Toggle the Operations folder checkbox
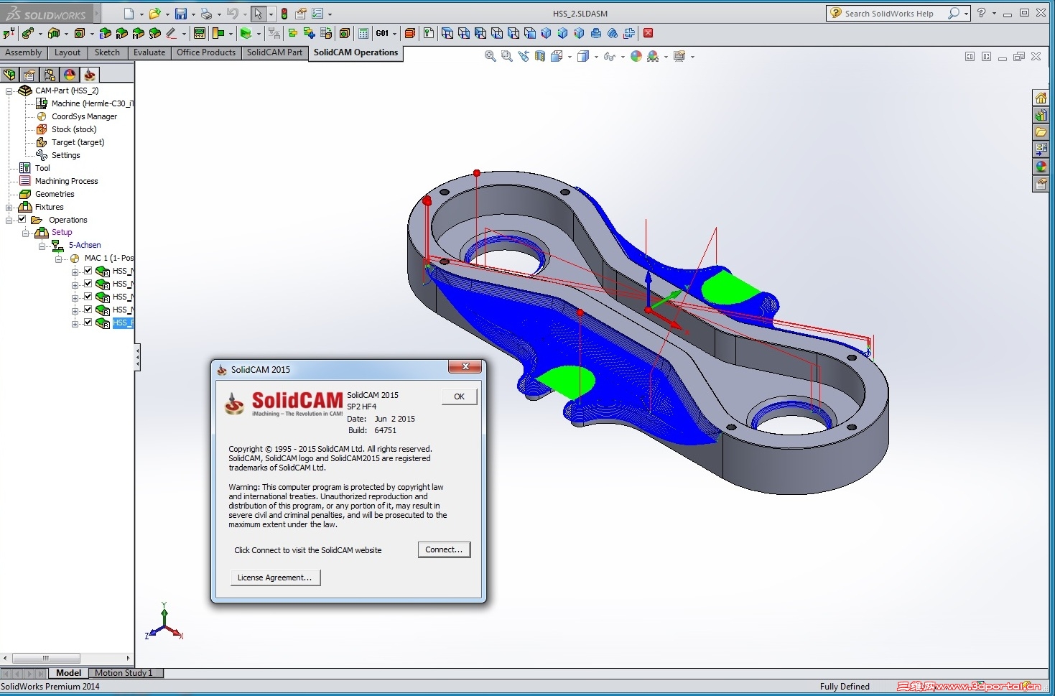This screenshot has height=696, width=1055. (22, 219)
